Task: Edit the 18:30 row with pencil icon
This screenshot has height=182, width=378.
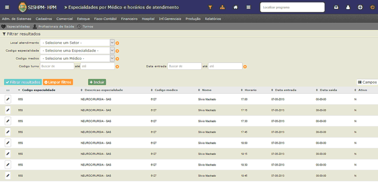Action: click(x=8, y=165)
